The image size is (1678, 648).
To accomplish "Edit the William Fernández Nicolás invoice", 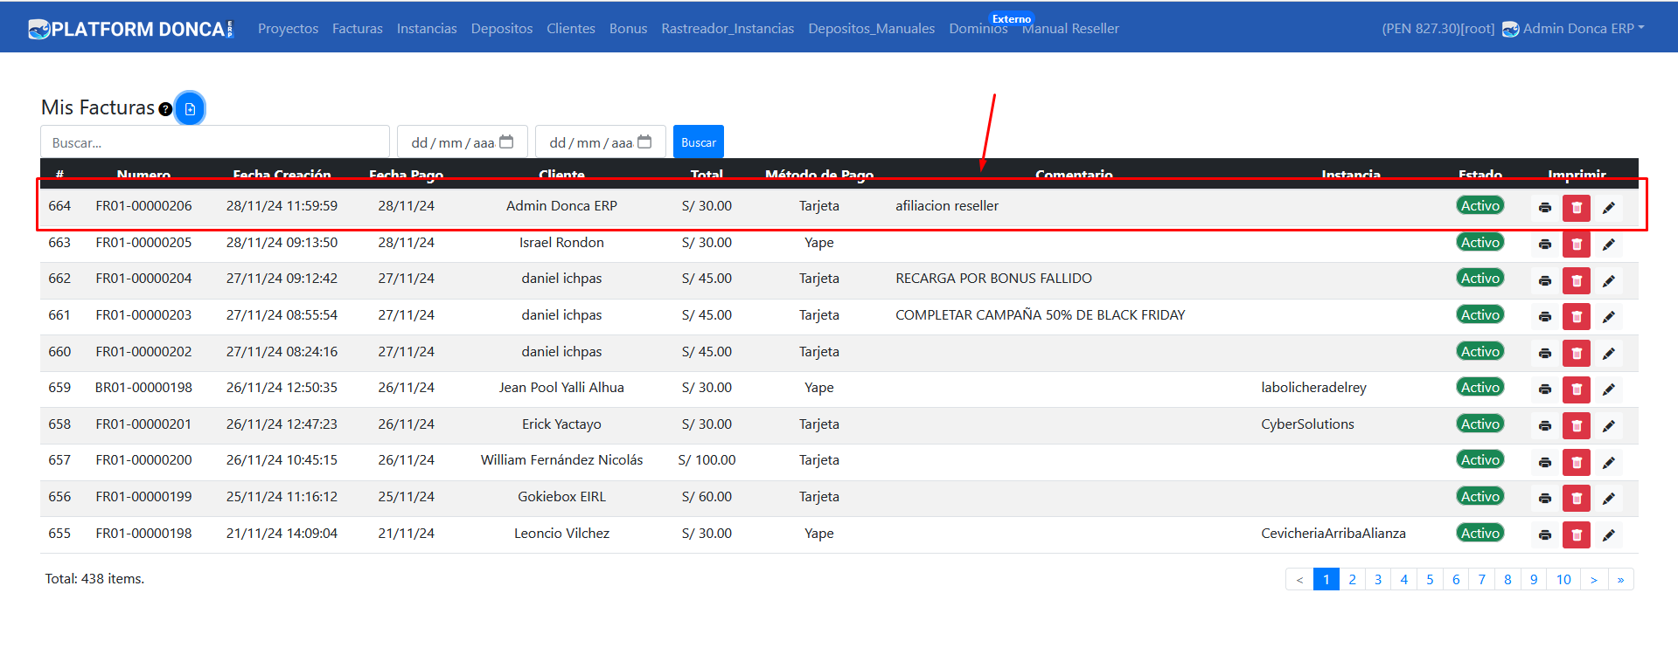I will click(1608, 462).
